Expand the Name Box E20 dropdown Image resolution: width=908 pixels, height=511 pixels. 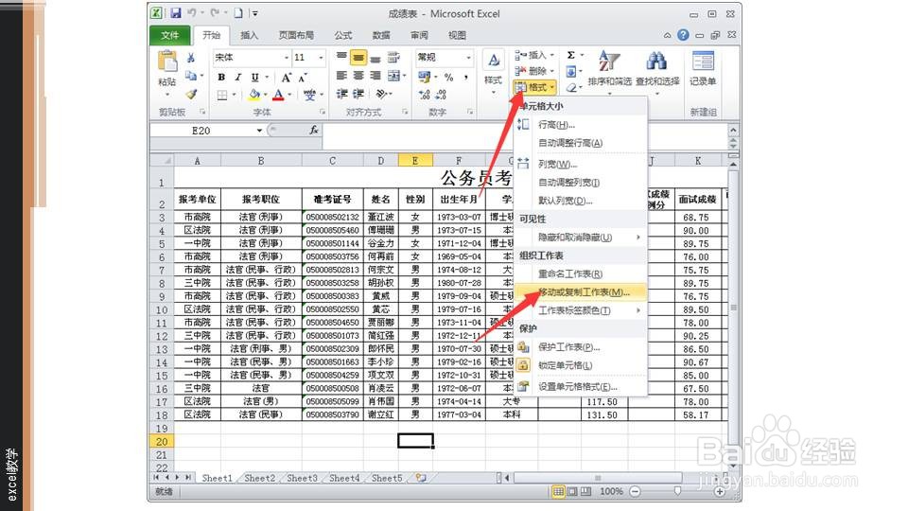coord(259,131)
